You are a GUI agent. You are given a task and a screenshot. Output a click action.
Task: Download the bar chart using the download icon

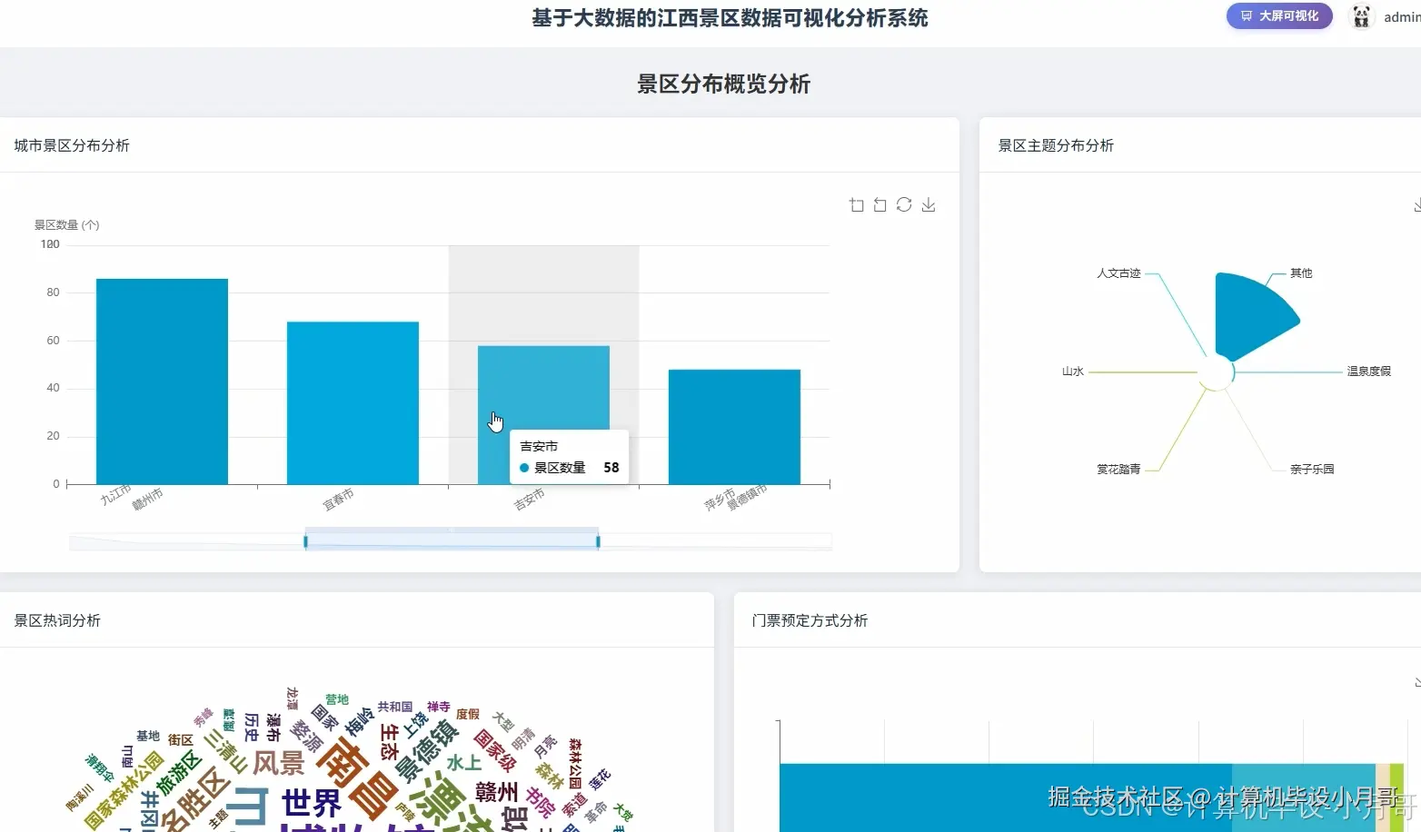click(x=928, y=204)
